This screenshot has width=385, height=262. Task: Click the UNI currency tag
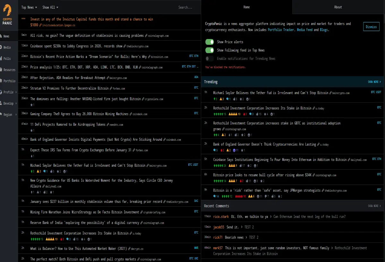coord(196,258)
